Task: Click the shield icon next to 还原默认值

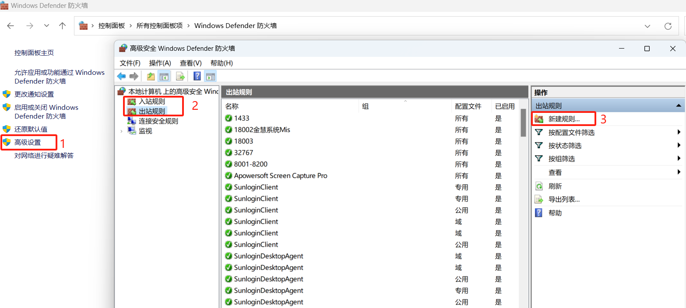Action: (7, 129)
